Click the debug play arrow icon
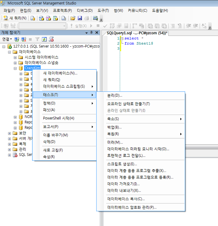Viewport: 218px width, 226px height. point(91,26)
